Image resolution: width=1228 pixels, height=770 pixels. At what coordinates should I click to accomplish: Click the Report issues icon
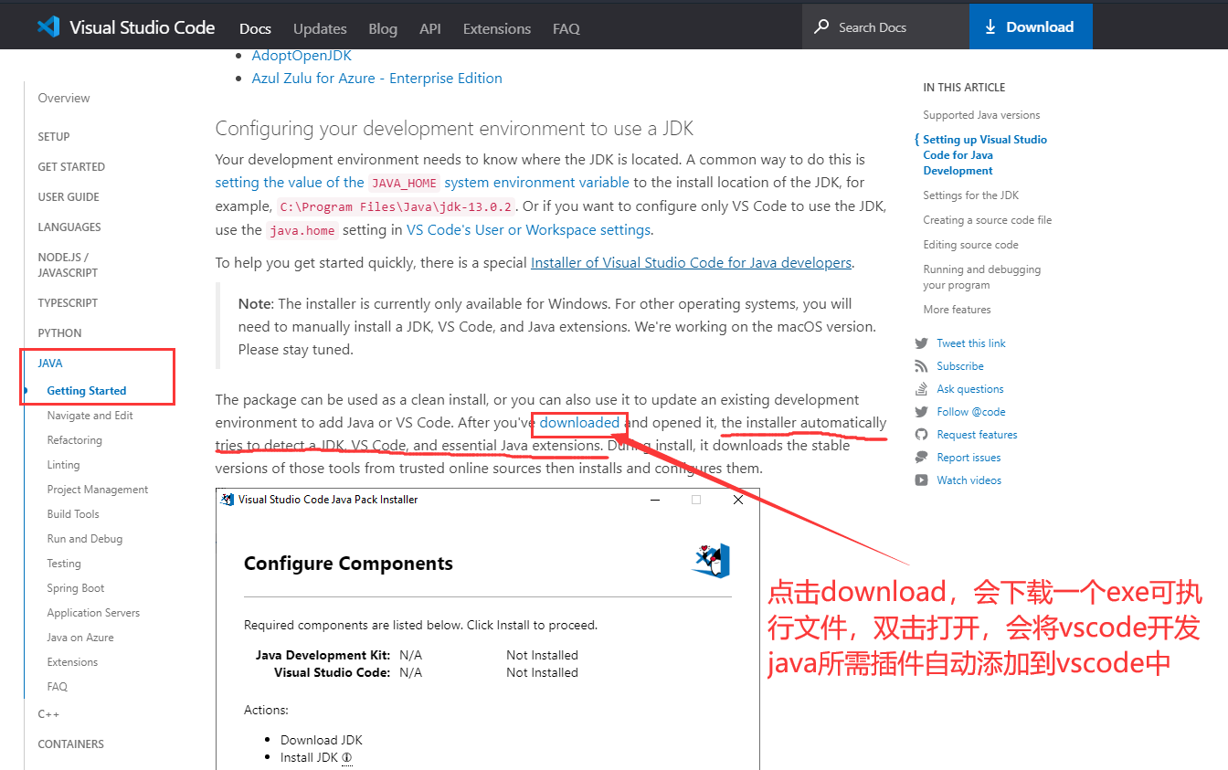point(922,457)
